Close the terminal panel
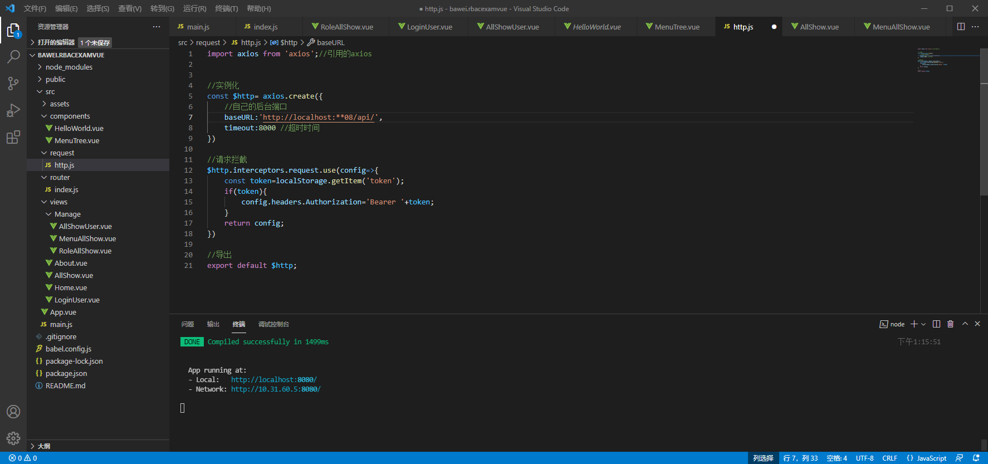988x464 pixels. [977, 324]
